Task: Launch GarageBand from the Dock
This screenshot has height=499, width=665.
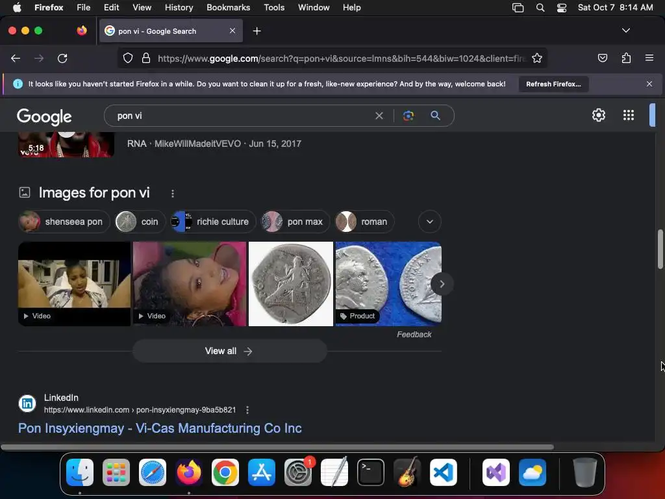Action: 407,472
